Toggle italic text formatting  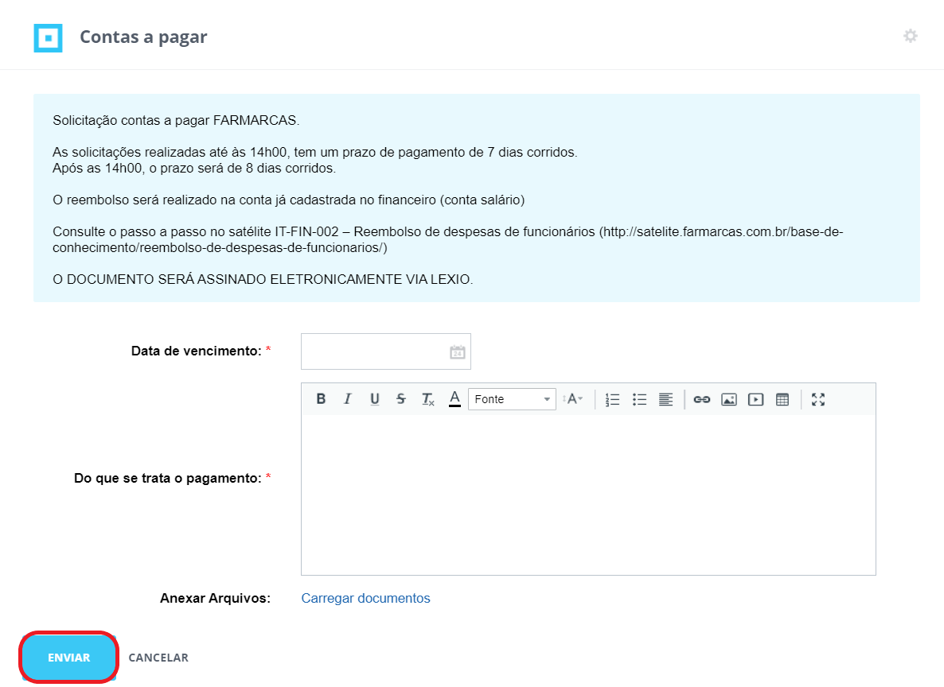(x=347, y=399)
